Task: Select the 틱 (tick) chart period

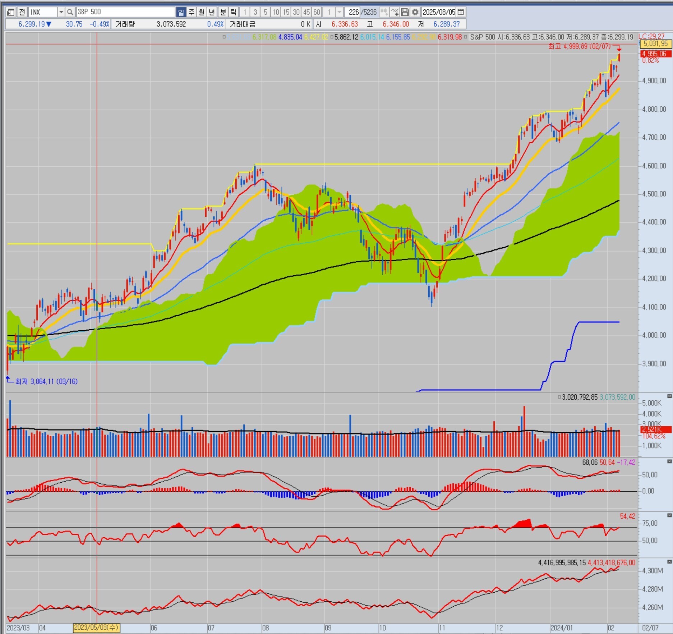Action: click(233, 12)
